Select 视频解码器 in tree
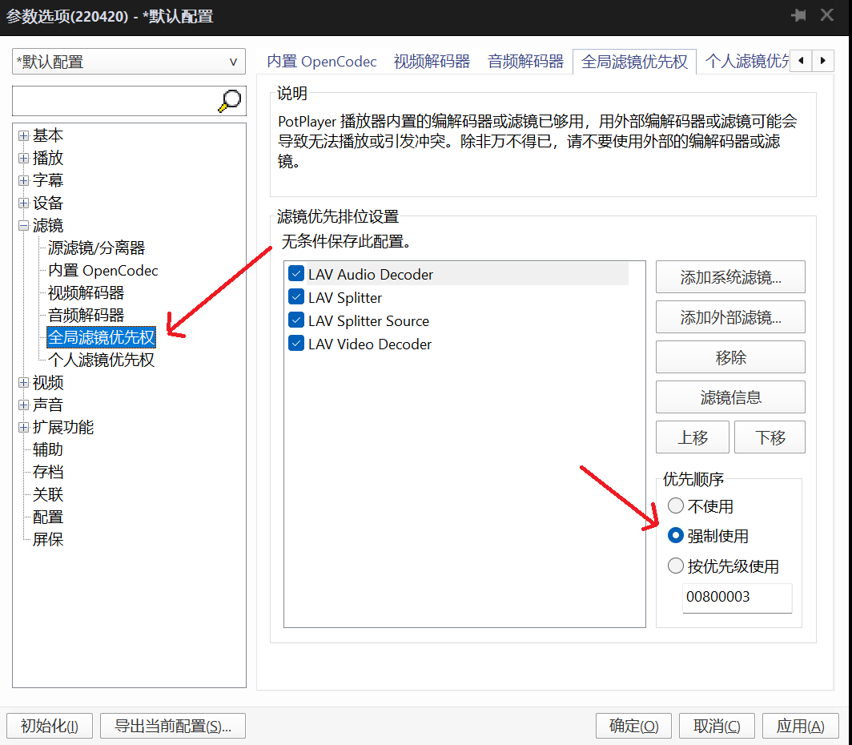The image size is (852, 745). pyautogui.click(x=86, y=293)
